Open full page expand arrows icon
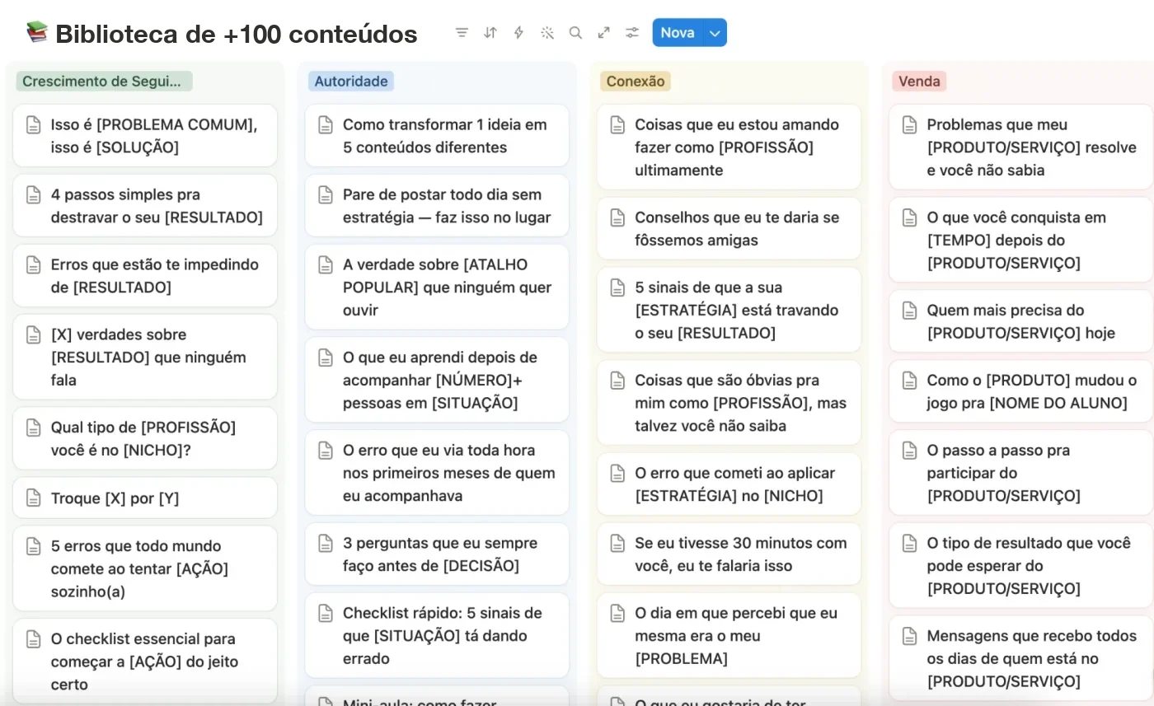The height and width of the screenshot is (706, 1154). (604, 33)
